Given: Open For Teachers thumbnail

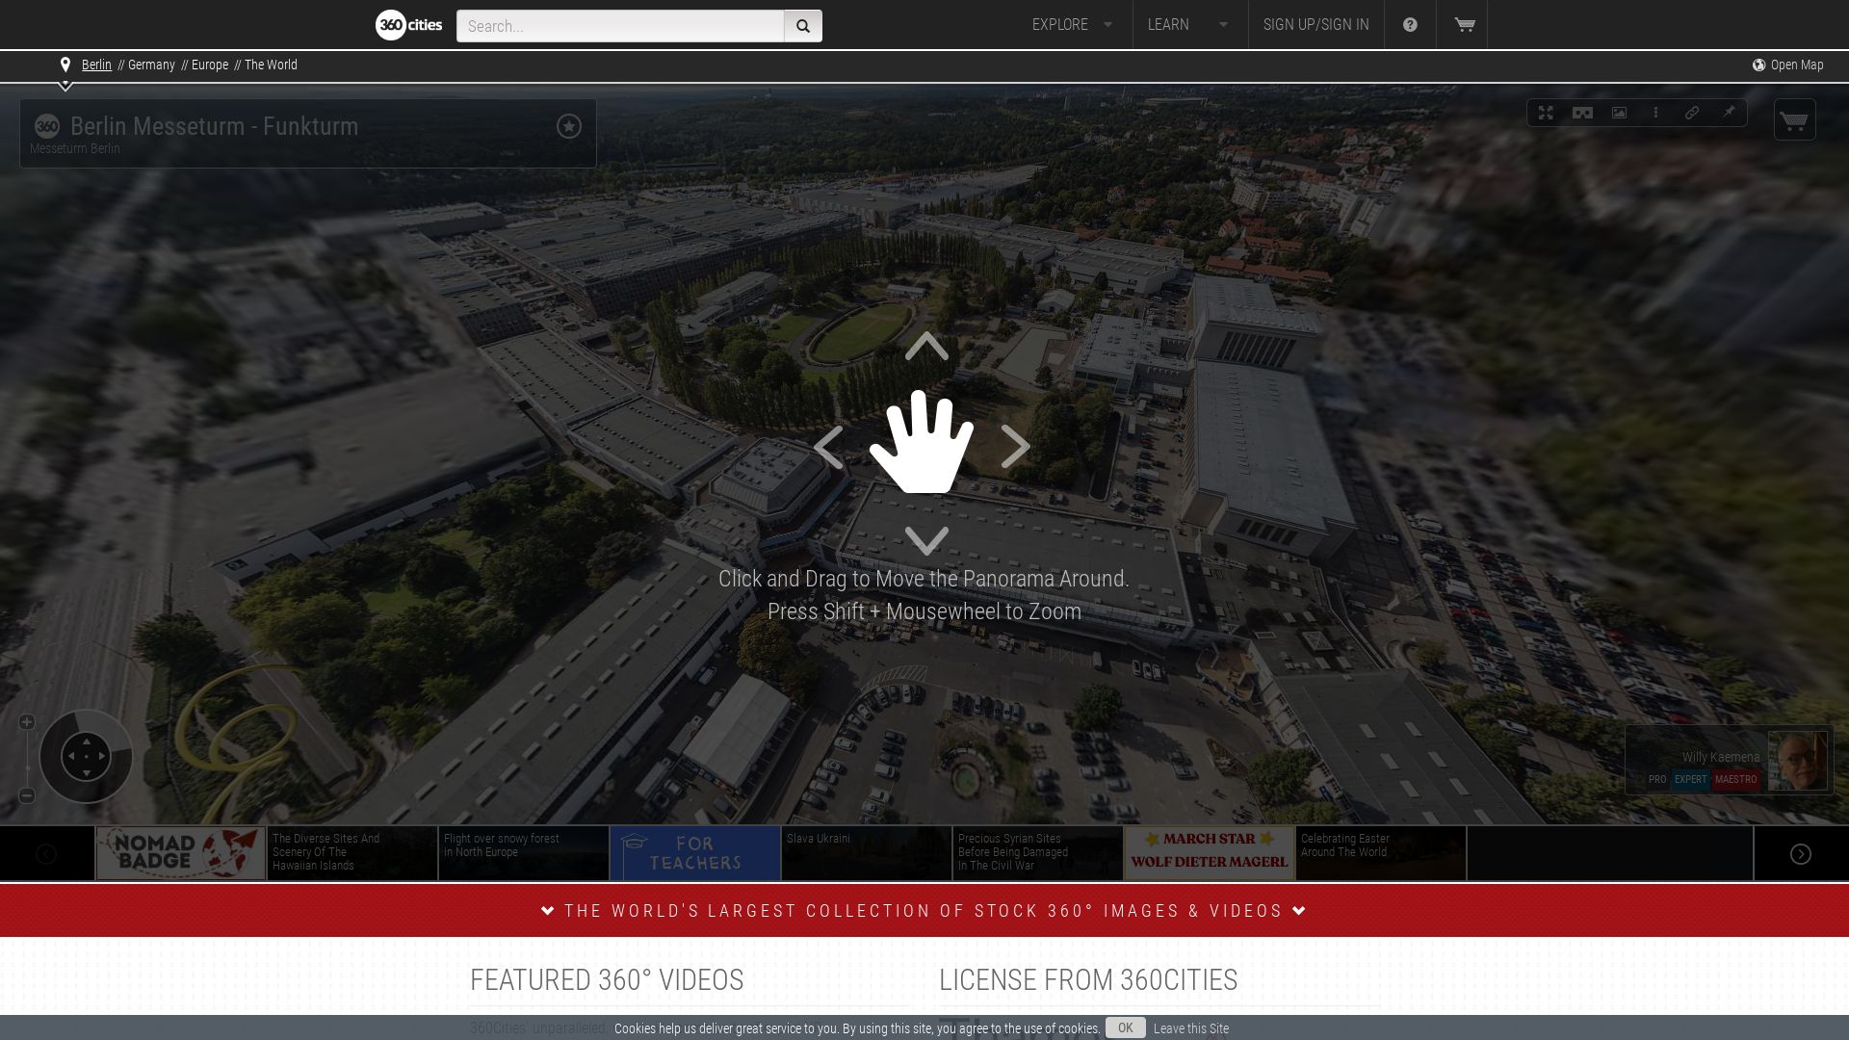Looking at the screenshot, I should (x=695, y=853).
